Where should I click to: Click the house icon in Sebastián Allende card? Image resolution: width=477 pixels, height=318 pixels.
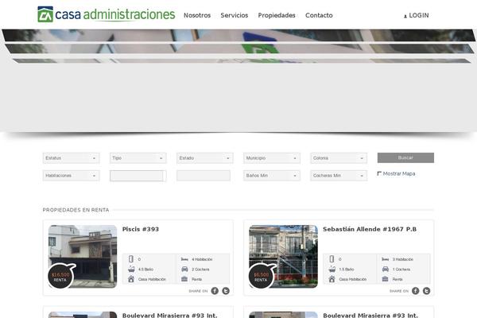pyautogui.click(x=332, y=279)
